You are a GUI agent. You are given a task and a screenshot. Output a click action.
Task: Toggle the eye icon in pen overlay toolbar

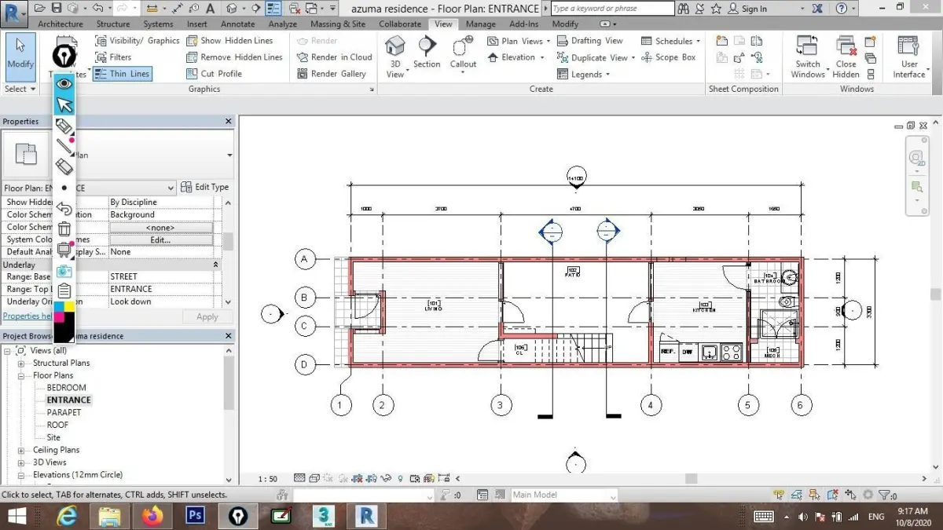64,84
